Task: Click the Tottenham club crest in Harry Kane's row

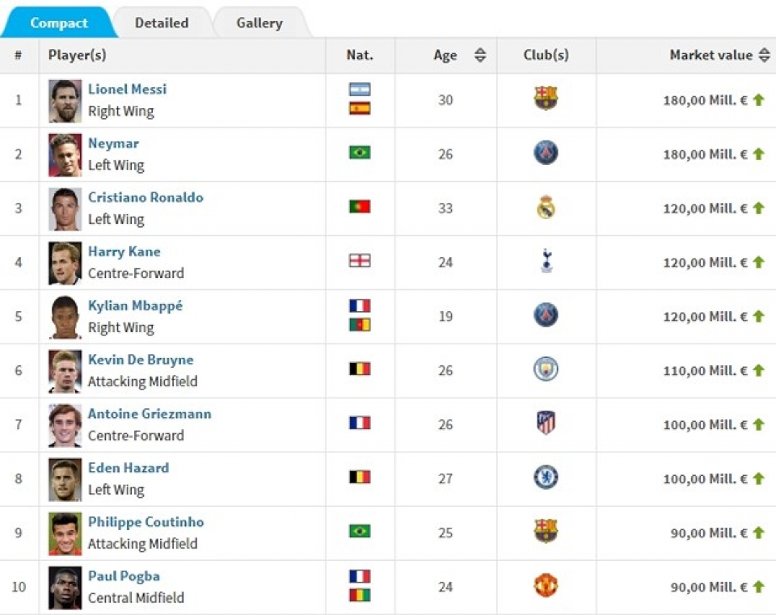Action: (546, 260)
